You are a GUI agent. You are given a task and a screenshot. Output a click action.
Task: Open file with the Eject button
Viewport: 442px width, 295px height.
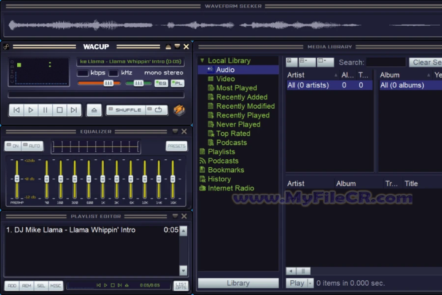(x=94, y=110)
